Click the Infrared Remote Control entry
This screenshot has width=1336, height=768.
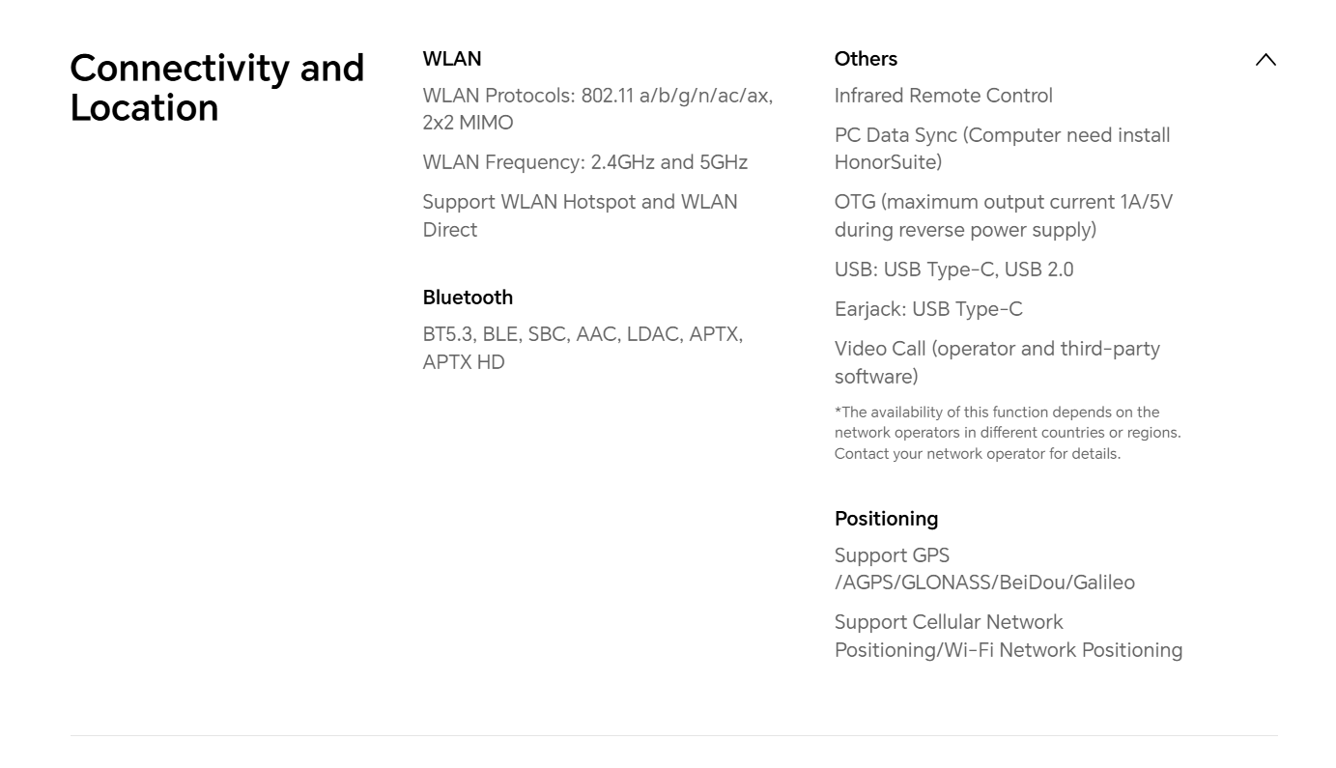tap(943, 96)
